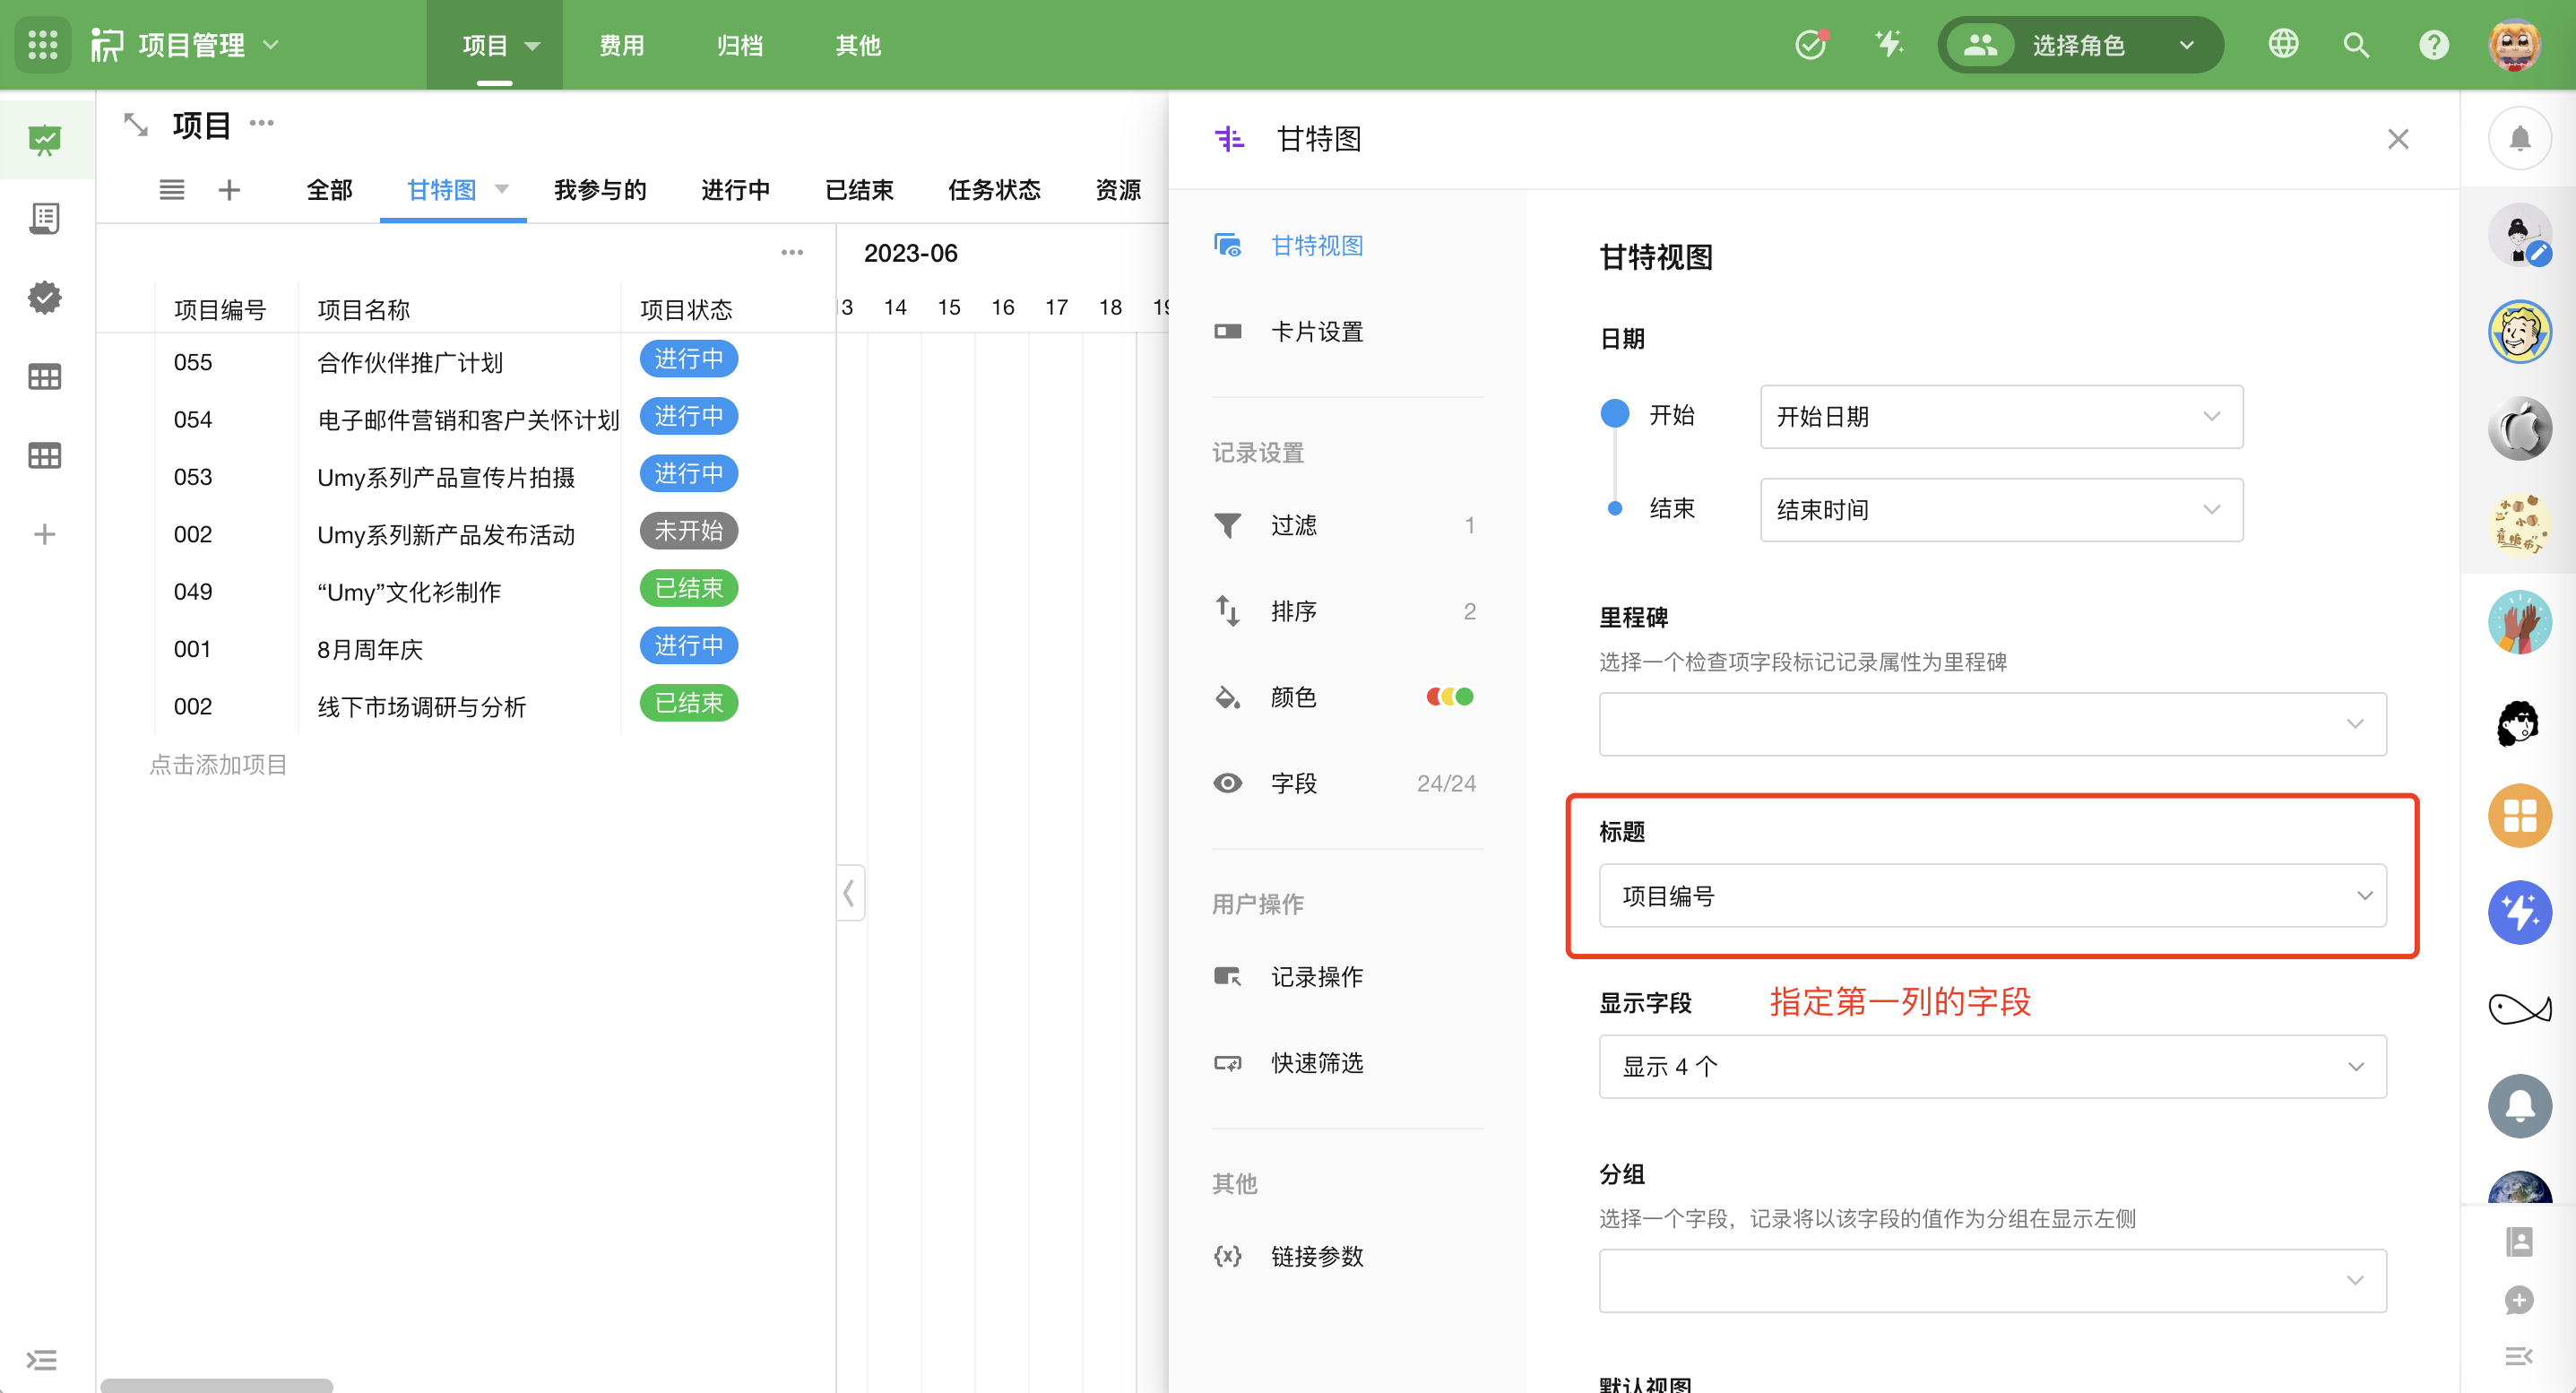Click the notification bell at top of right sidebar
The height and width of the screenshot is (1393, 2576).
click(x=2520, y=139)
